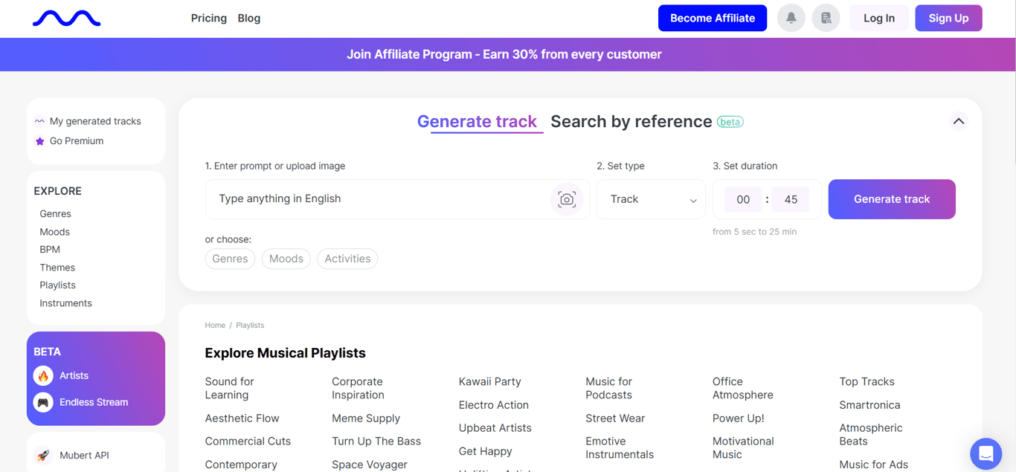Click the blue Mubert wave logo
The height and width of the screenshot is (472, 1016).
tap(66, 17)
